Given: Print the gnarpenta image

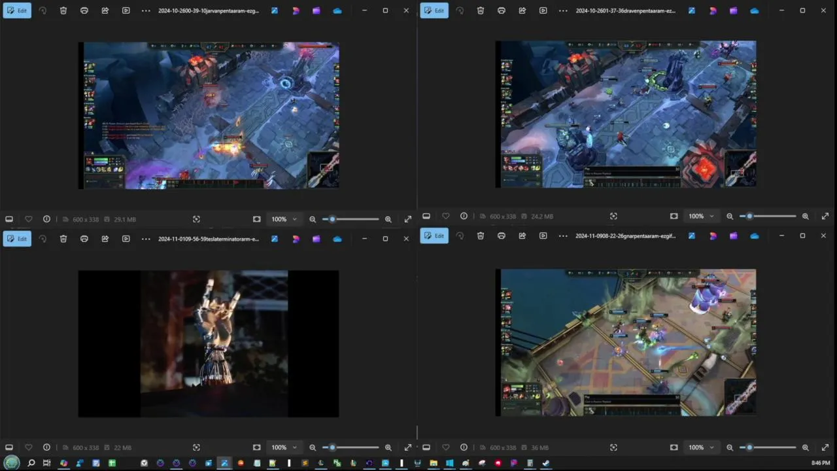Looking at the screenshot, I should coord(502,235).
